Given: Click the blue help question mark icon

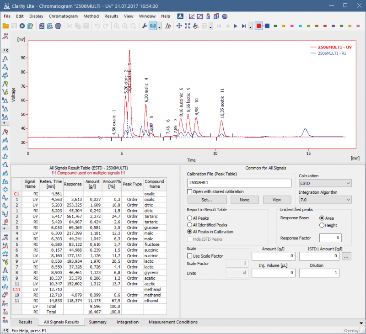Looking at the screenshot, I should [153, 26].
